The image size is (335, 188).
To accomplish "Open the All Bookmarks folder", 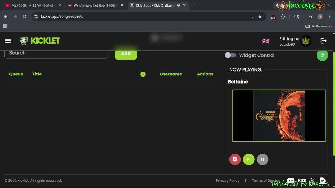I will (319, 26).
